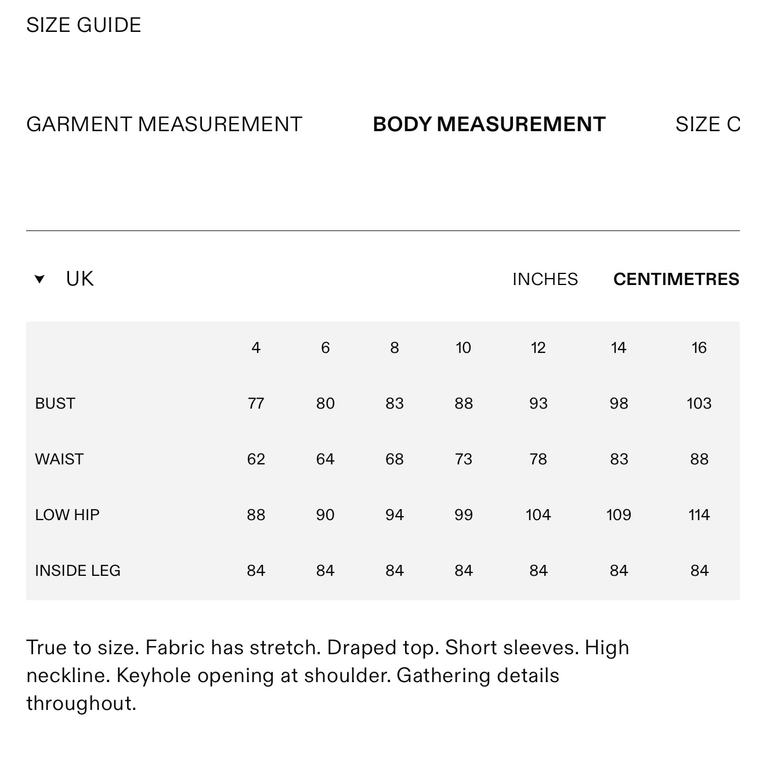Select the size 4 column header
766x768 pixels.
(256, 348)
